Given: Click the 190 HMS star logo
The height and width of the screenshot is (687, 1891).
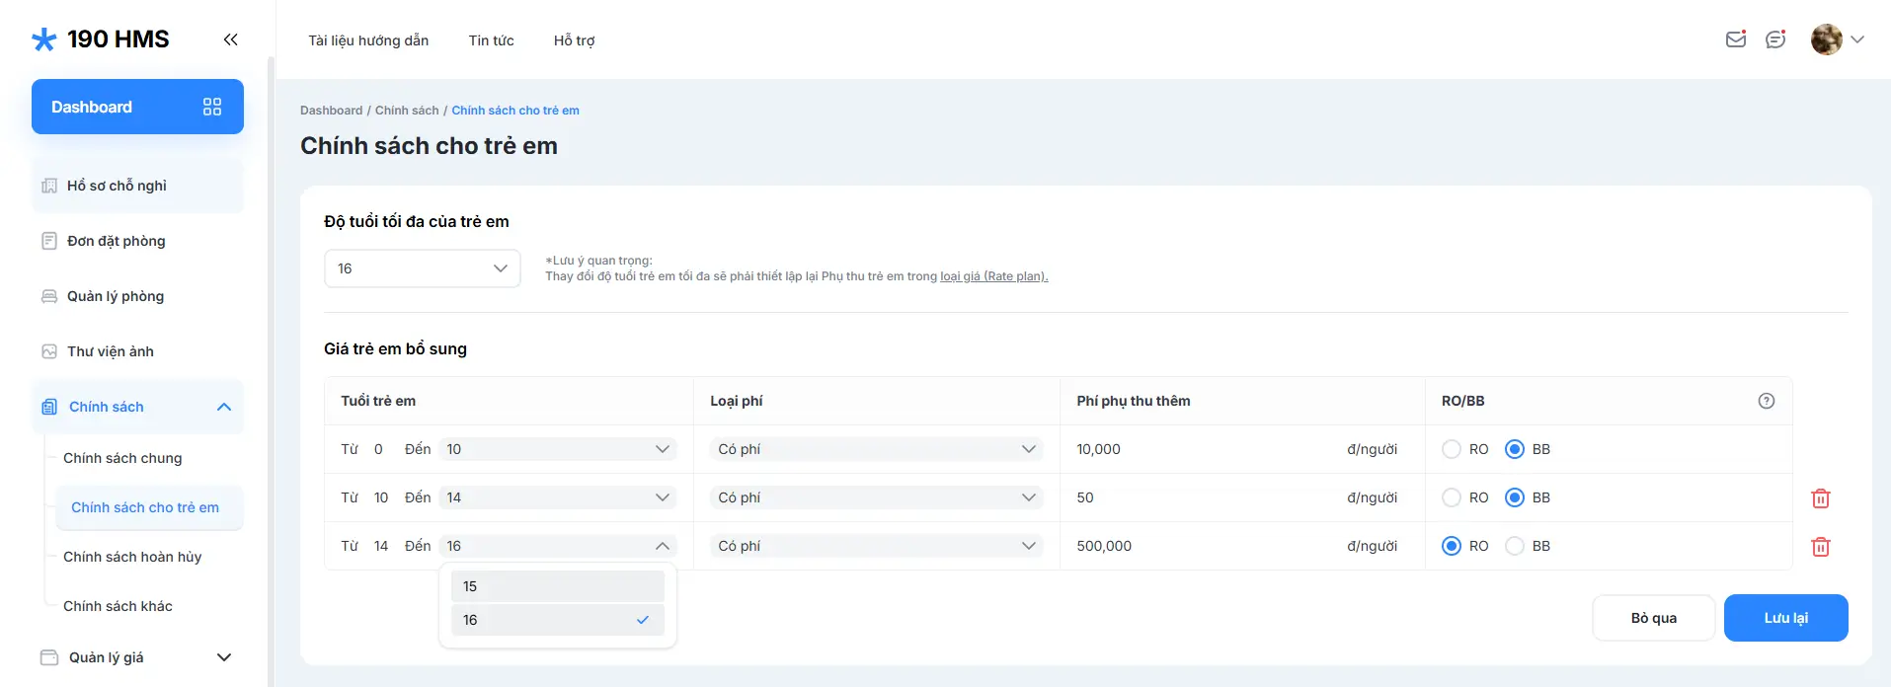Looking at the screenshot, I should (x=44, y=39).
